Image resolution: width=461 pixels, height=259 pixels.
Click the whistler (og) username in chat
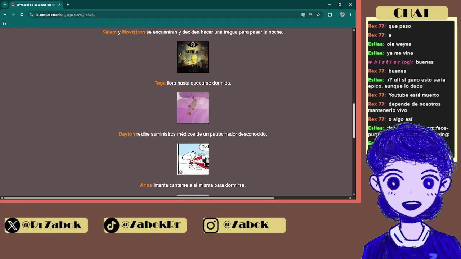390,62
